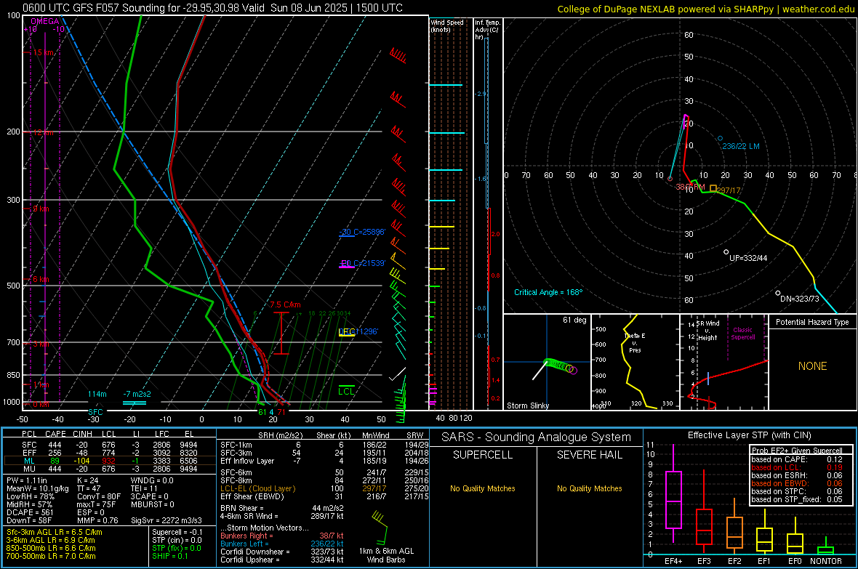
Task: Click the Corfidi Downshear = 323/73 kt line
Action: (x=281, y=552)
